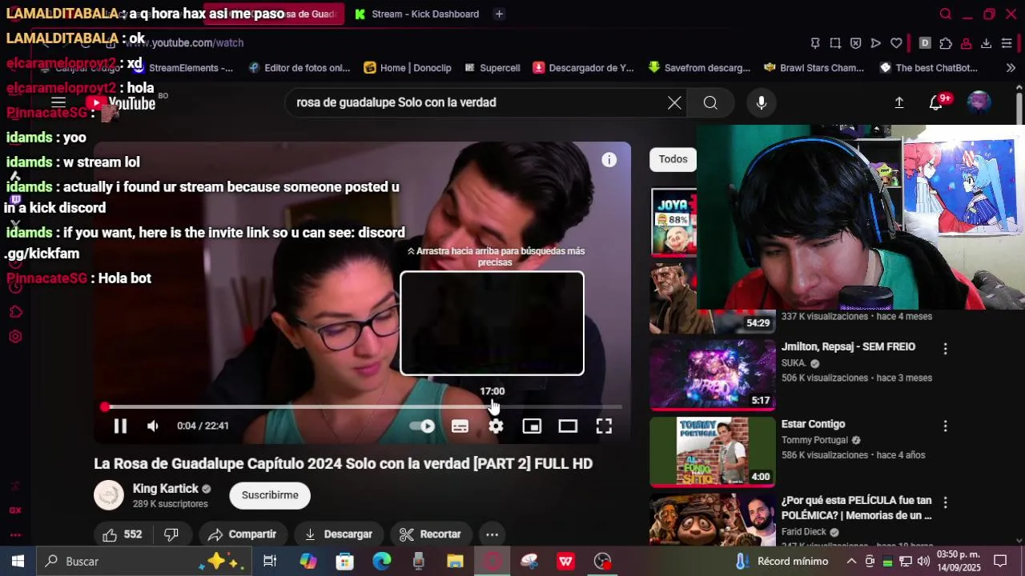This screenshot has height=576, width=1025.
Task: Clear the YouTube search box text
Action: point(674,102)
